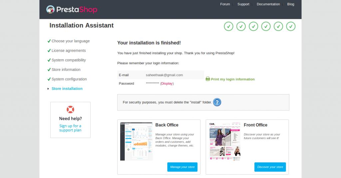This screenshot has height=178, width=341.
Task: Open the Forum link in header
Action: [225, 4]
